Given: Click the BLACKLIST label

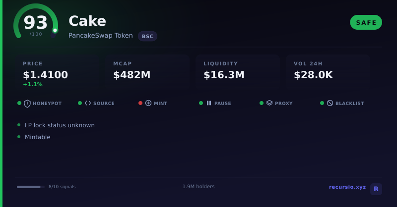Looking at the screenshot, I should (350, 103).
